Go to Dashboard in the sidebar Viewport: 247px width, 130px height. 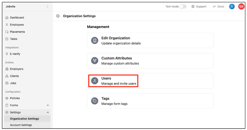(17, 17)
